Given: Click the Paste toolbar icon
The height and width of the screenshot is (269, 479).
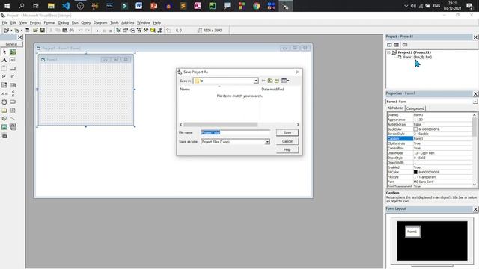Looking at the screenshot, I should (65, 30).
